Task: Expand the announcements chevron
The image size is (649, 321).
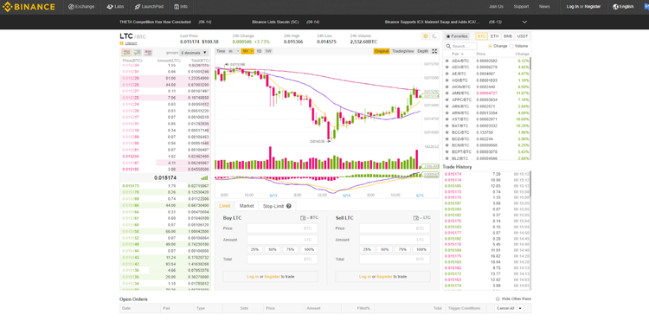Action: tap(525, 22)
